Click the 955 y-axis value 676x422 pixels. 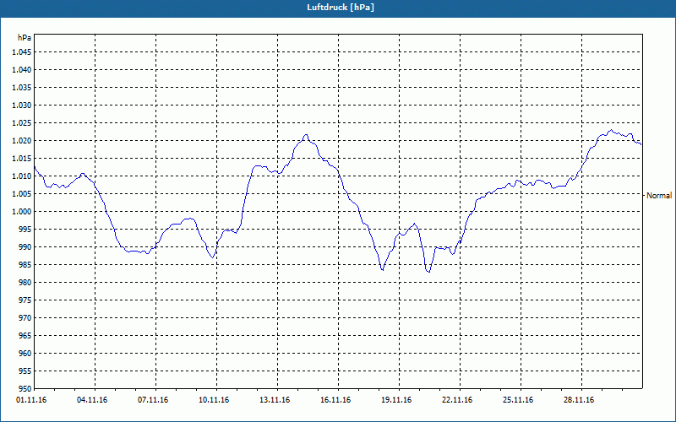[25, 371]
